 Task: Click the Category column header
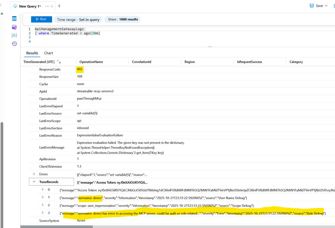pyautogui.click(x=296, y=62)
